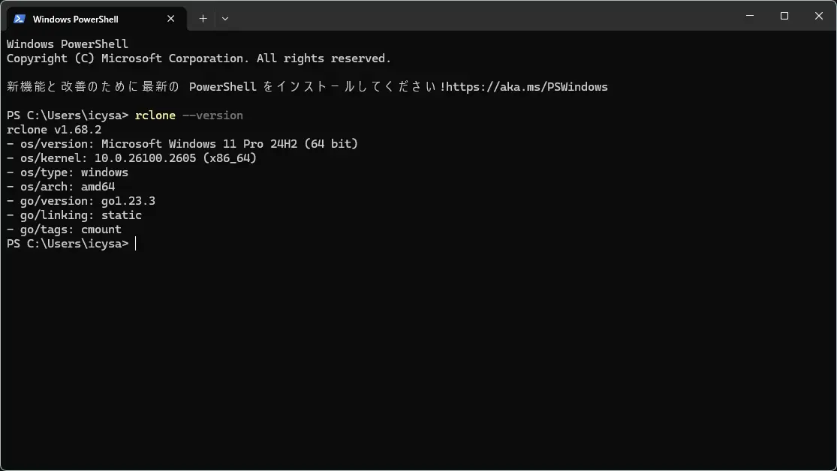Open the https://aka.ms/PSWindows link

point(527,87)
